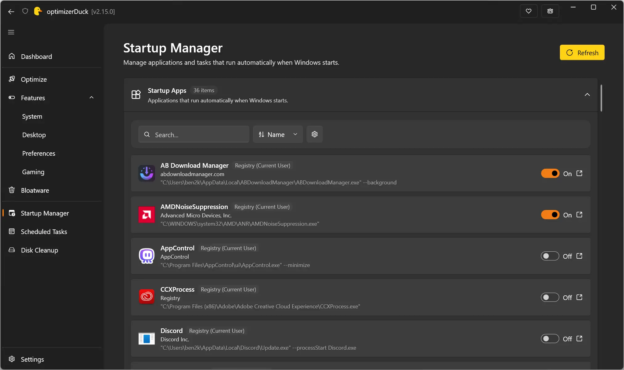The height and width of the screenshot is (370, 624).
Task: Click the Discord app icon
Action: pyautogui.click(x=146, y=339)
